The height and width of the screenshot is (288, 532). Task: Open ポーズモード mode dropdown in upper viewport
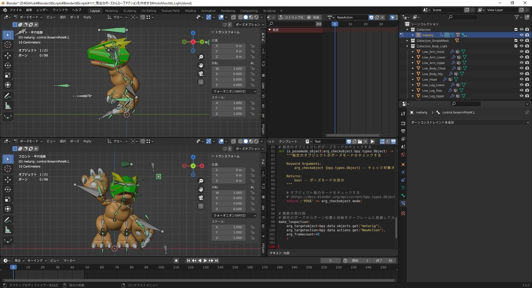click(x=29, y=17)
